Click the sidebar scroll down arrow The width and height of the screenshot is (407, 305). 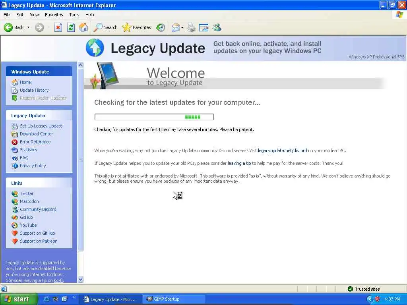coord(80,280)
